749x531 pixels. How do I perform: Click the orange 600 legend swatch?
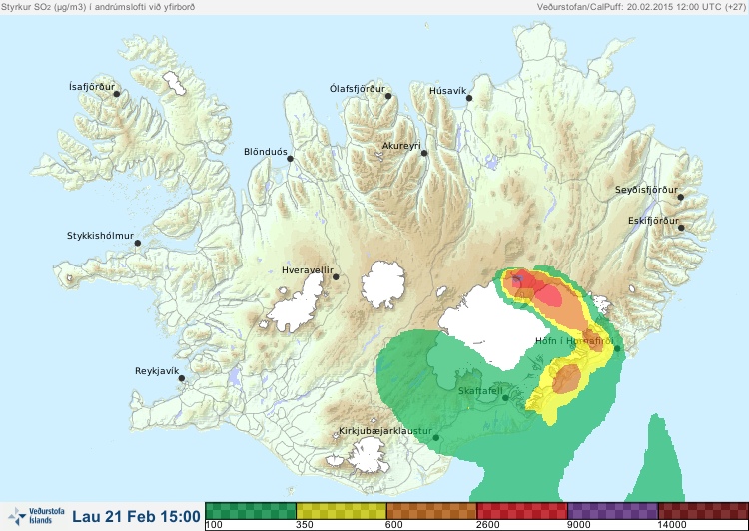[431, 511]
